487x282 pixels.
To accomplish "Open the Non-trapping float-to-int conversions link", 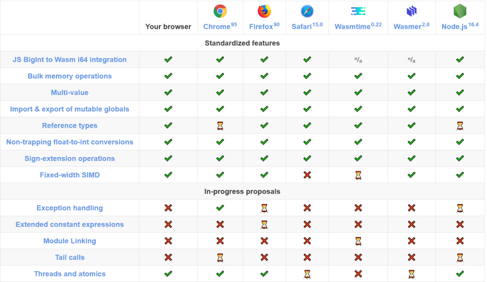I will click(70, 142).
